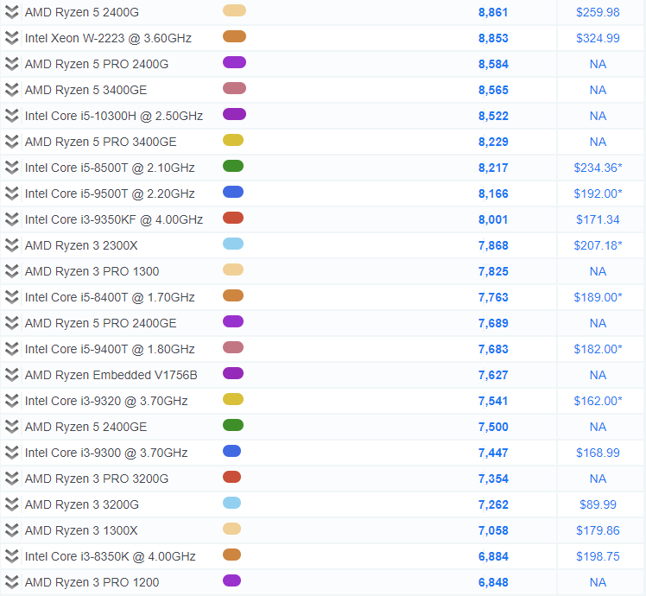Click the blue swatch for Core i5-9500T
This screenshot has height=596, width=646.
coord(233,192)
